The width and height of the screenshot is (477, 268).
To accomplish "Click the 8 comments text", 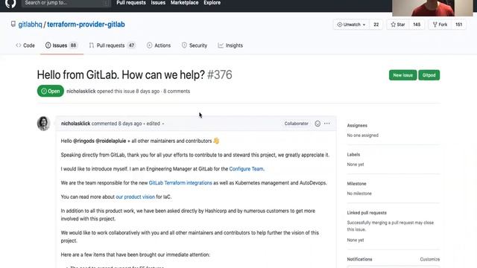I will pos(177,91).
